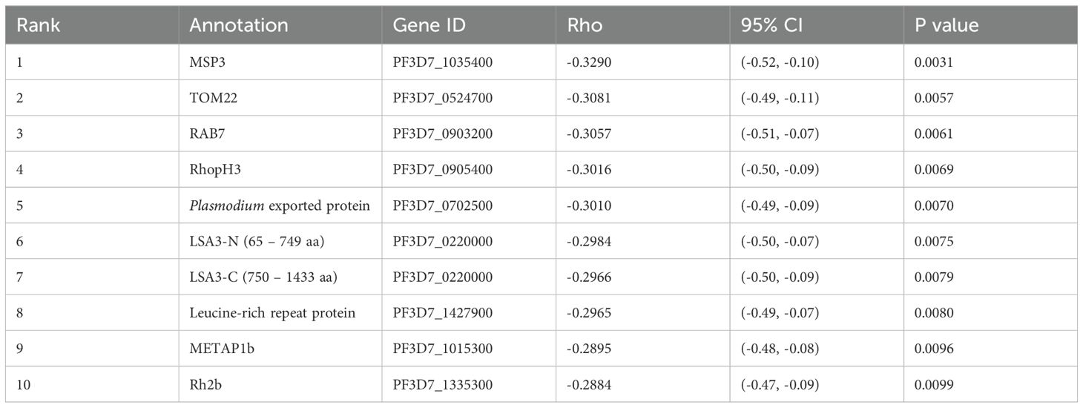Click the Annotation column header
The height and width of the screenshot is (408, 1083).
pos(238,25)
